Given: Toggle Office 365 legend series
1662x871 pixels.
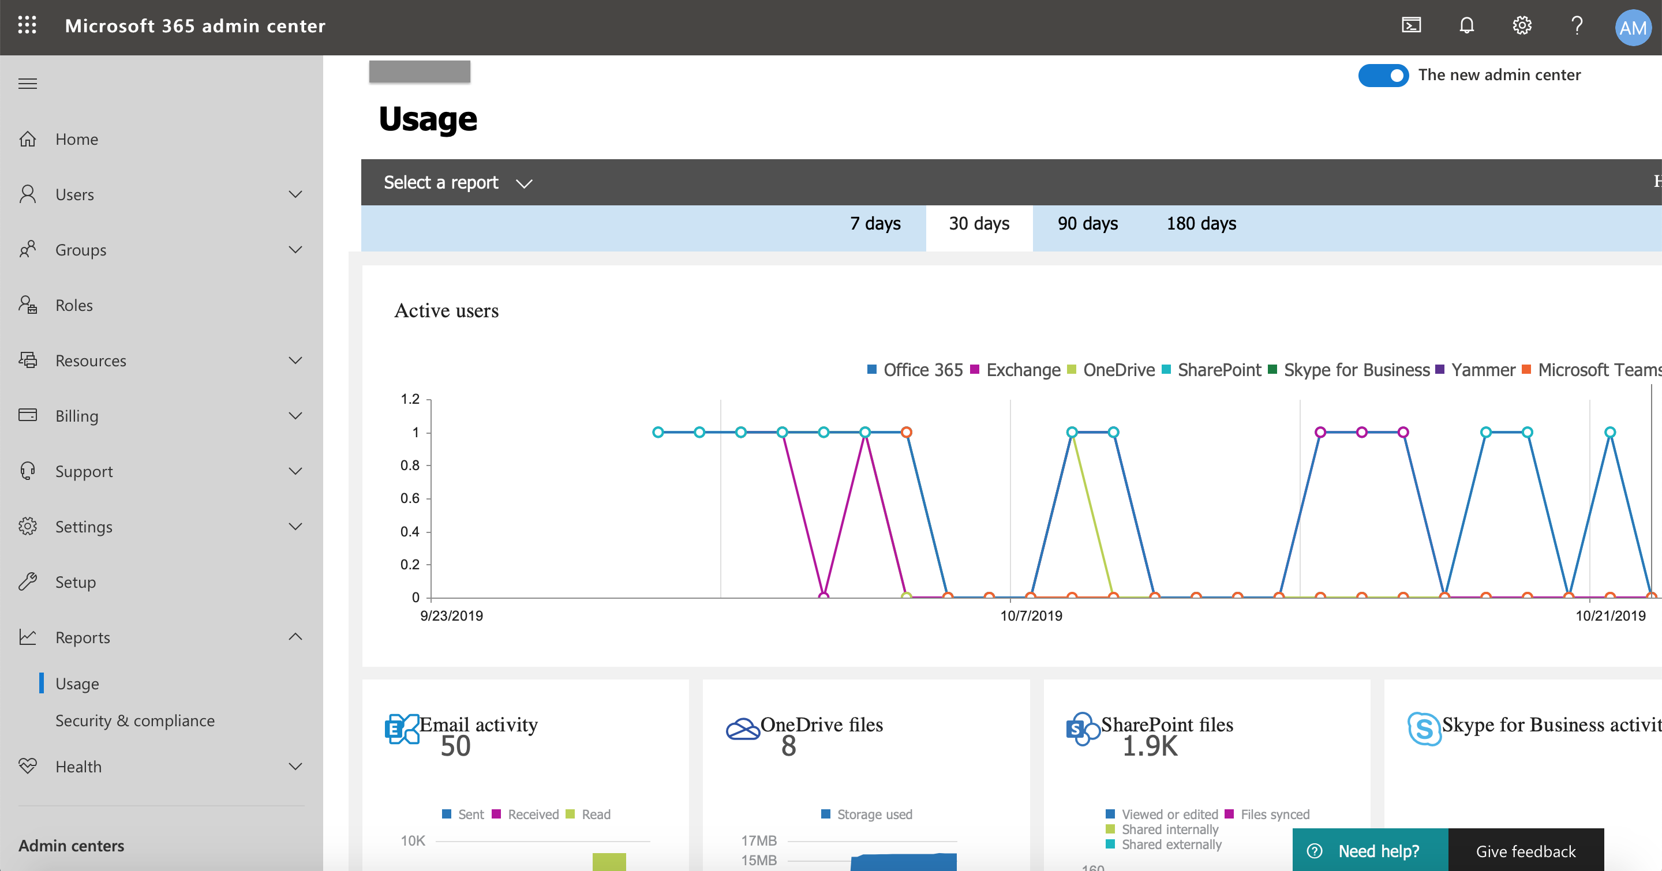Looking at the screenshot, I should tap(915, 370).
